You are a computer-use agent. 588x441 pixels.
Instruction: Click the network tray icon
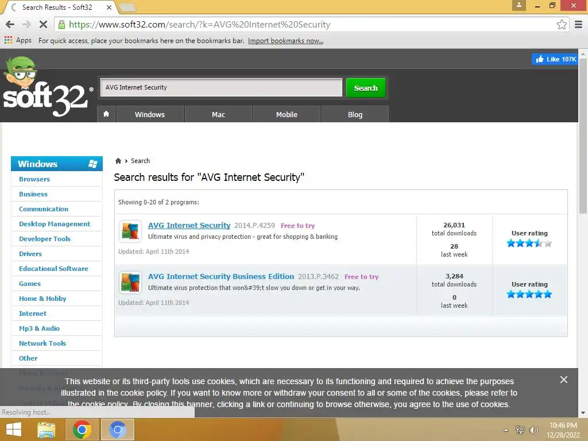click(520, 430)
